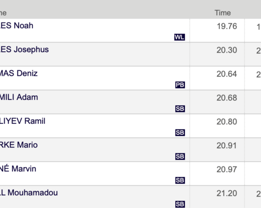Open athlete Noah's name link

17,25
